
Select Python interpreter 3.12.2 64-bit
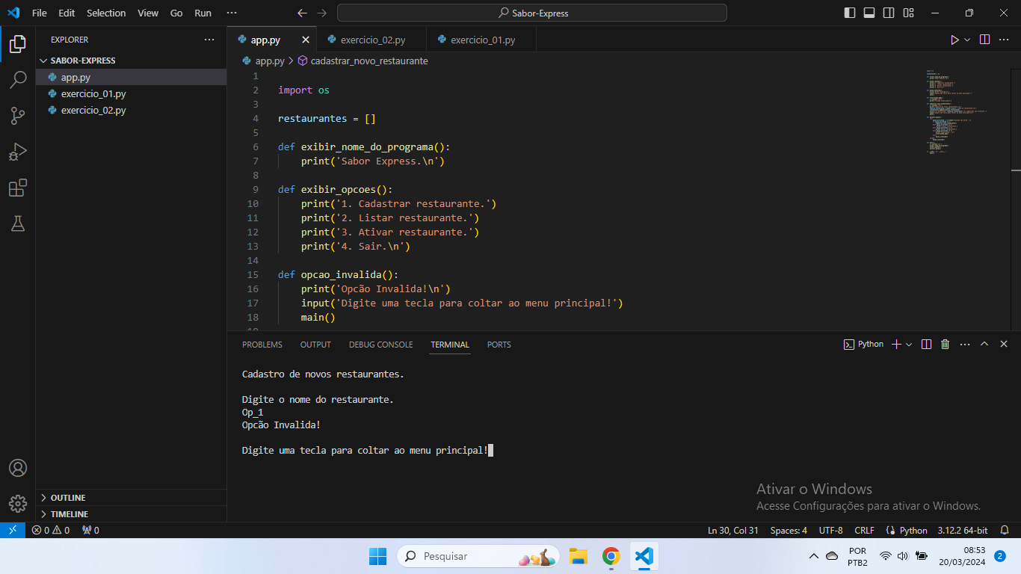point(963,530)
